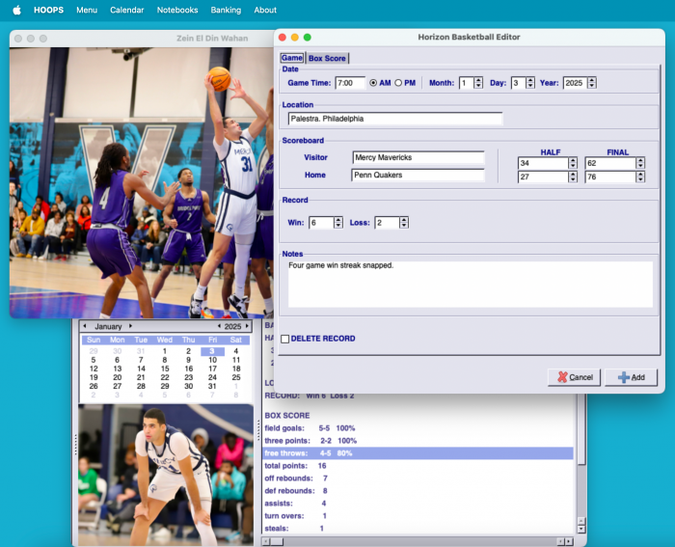Click the Month spinner arrows
Screen dimensions: 675x547
pos(478,83)
